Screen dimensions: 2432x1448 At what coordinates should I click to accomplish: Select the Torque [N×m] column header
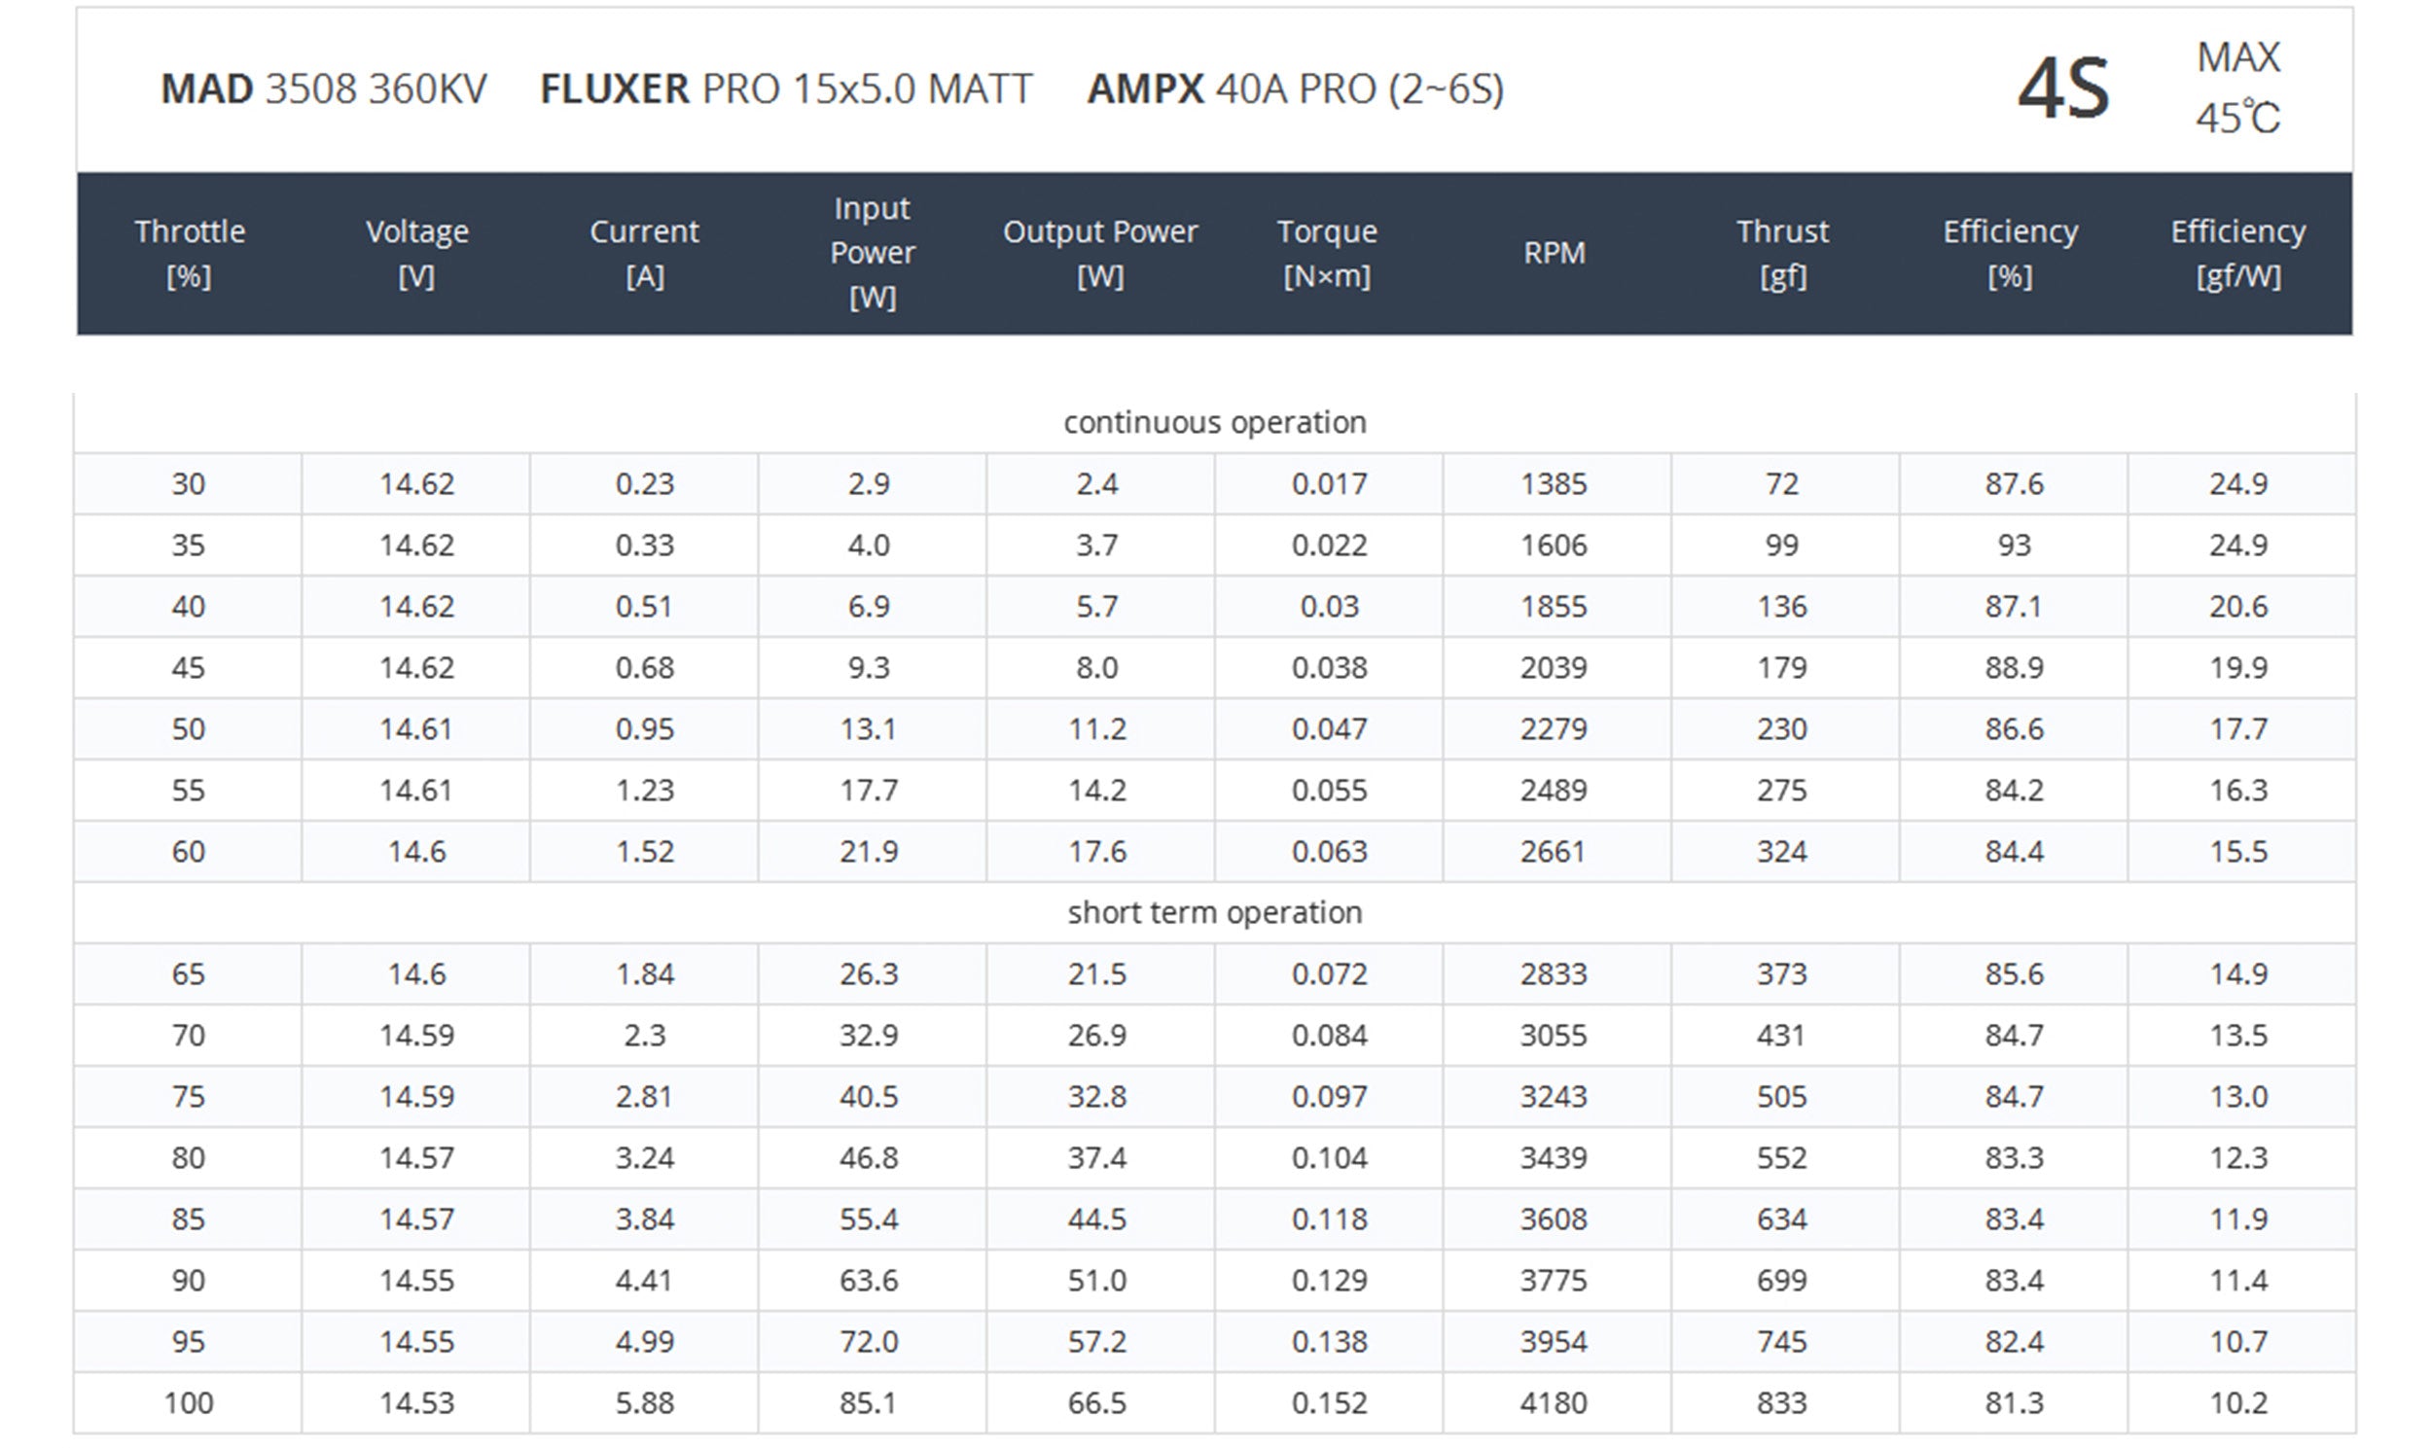[1327, 254]
